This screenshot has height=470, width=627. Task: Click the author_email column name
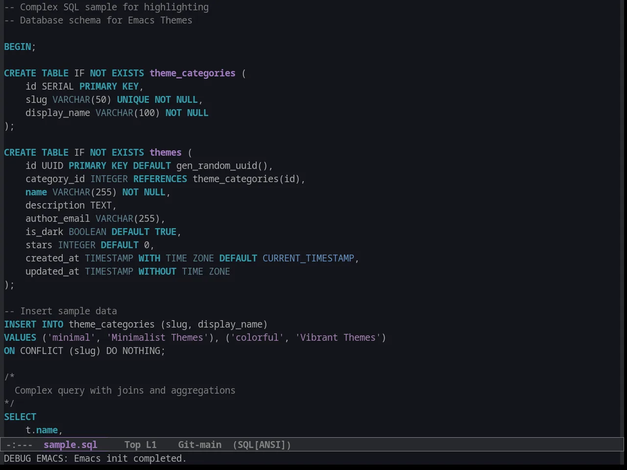click(58, 218)
